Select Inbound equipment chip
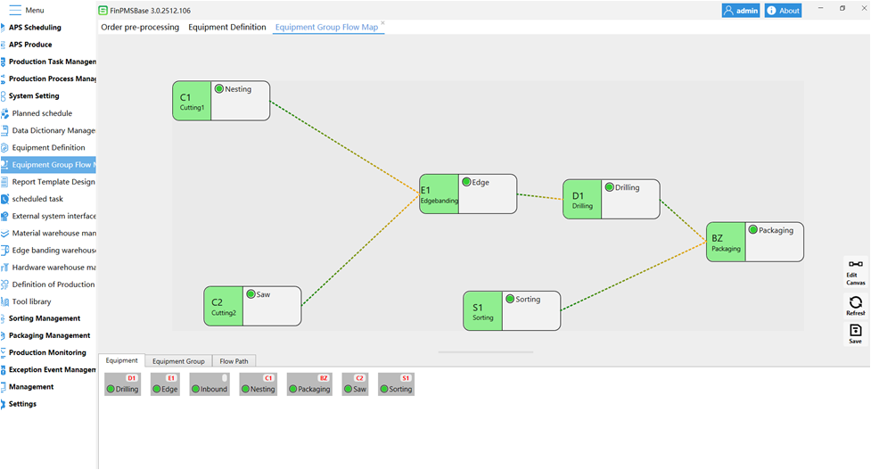 (x=210, y=384)
